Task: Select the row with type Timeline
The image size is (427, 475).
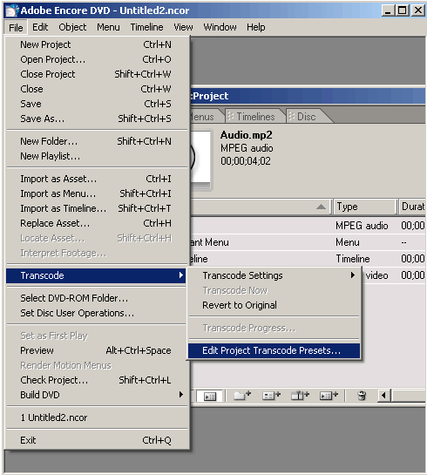Action: pyautogui.click(x=308, y=259)
